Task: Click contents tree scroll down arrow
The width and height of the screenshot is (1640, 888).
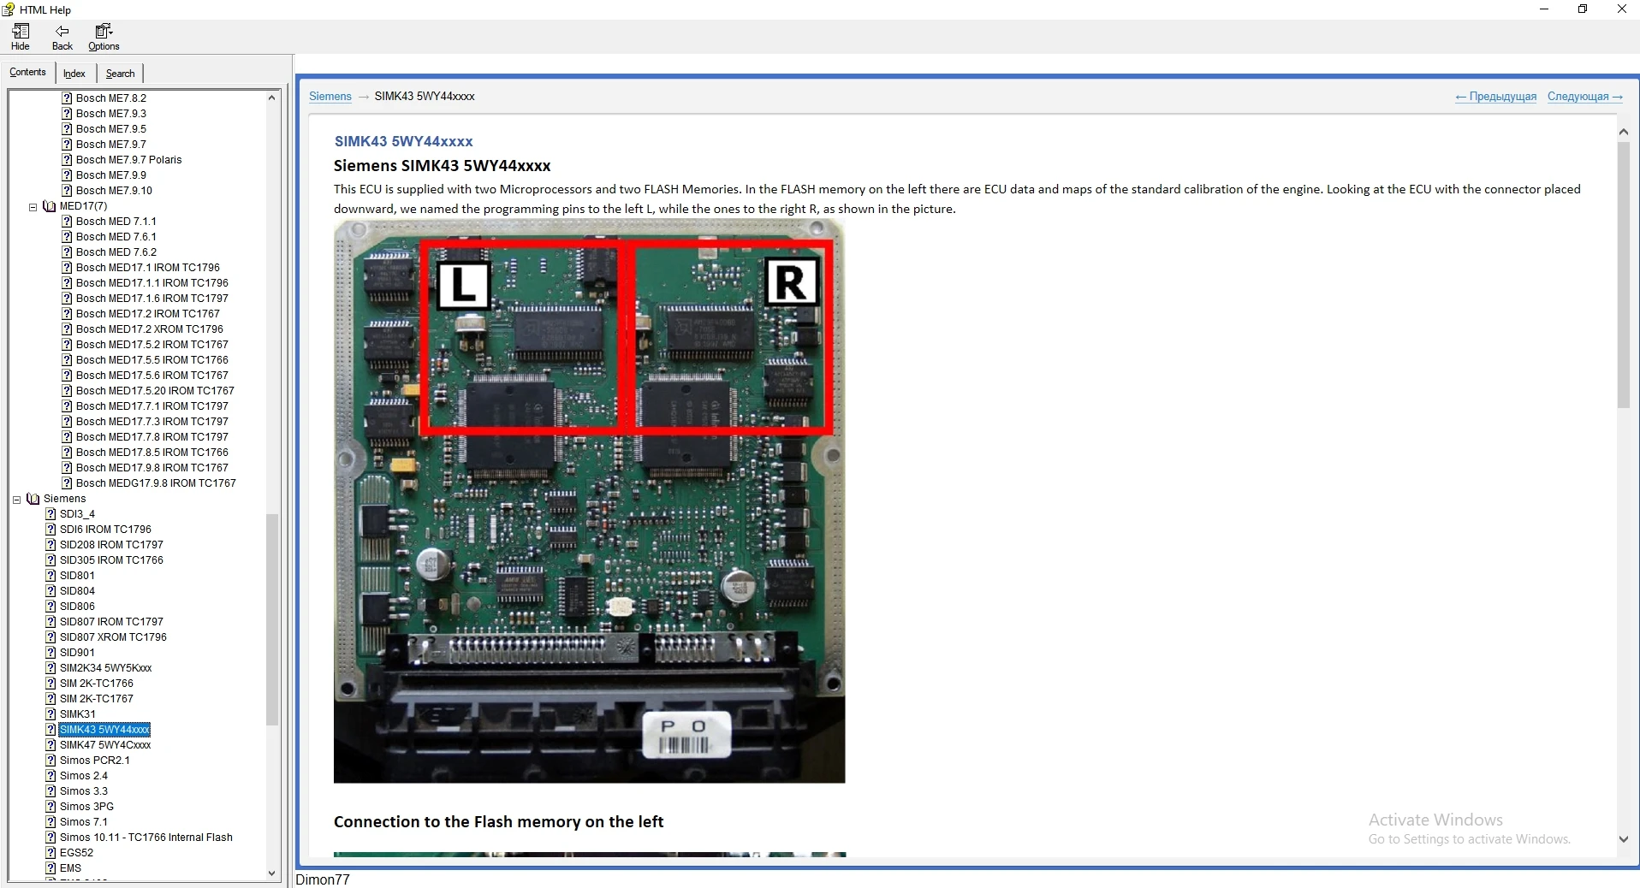Action: (272, 873)
